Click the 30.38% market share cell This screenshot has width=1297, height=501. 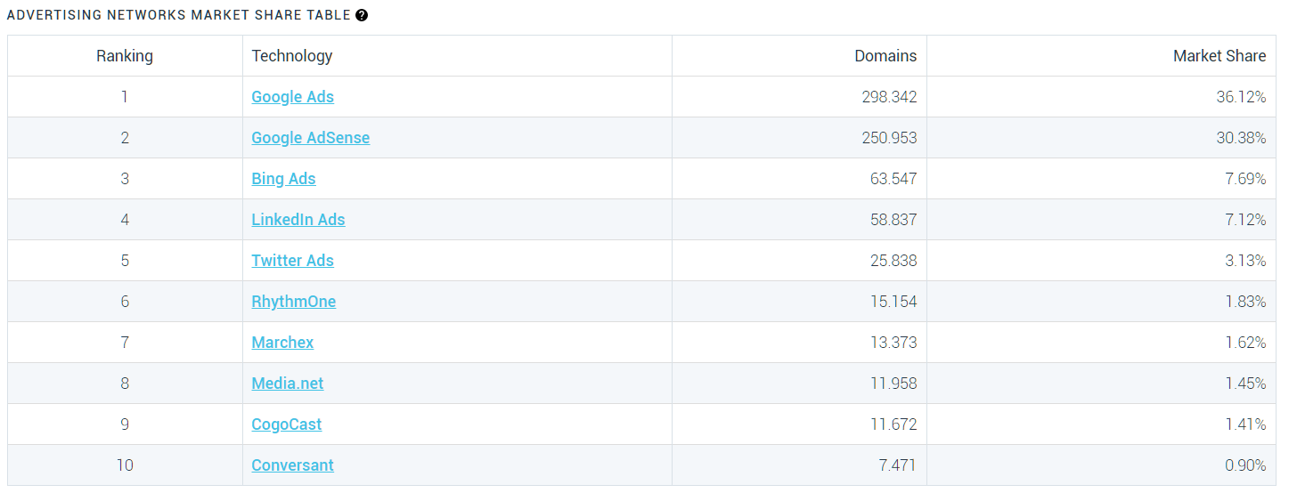(x=1101, y=138)
